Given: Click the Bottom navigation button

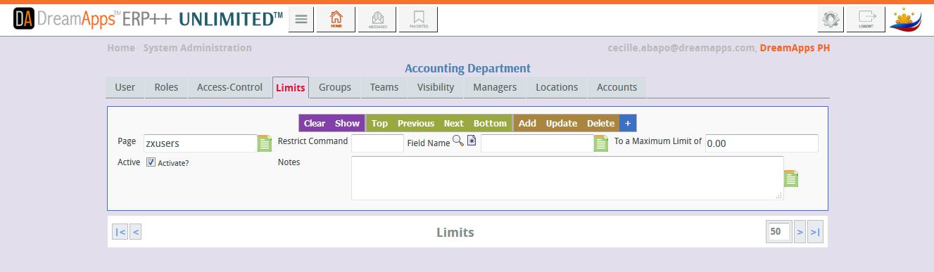Looking at the screenshot, I should [490, 123].
